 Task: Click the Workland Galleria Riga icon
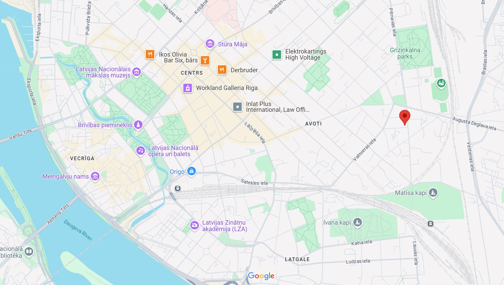188,88
